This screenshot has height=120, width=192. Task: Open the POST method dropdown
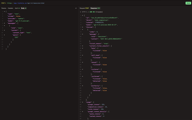tap(4, 3)
